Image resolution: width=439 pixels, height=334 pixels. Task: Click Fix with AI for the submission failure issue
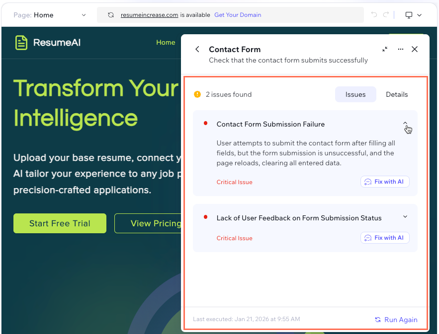[x=385, y=182]
